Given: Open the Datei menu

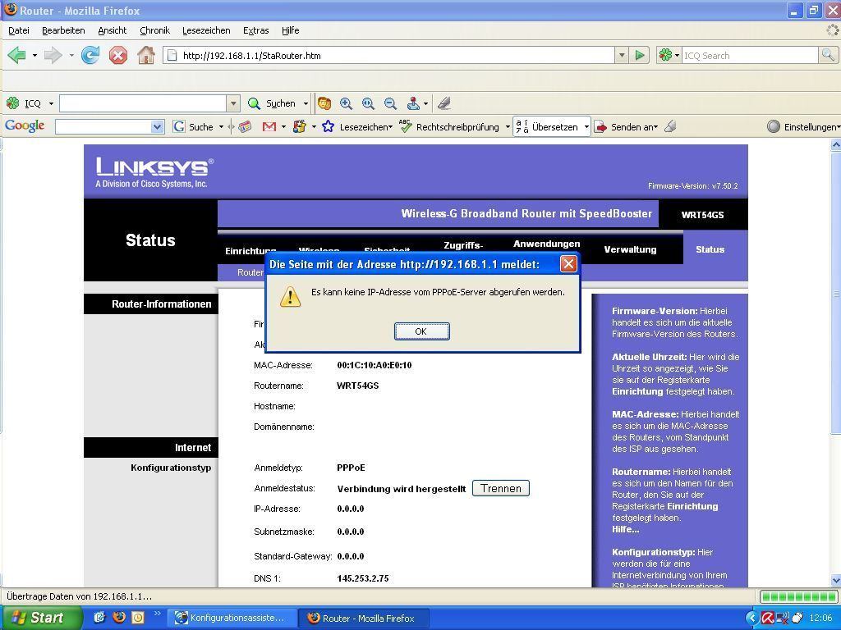Looking at the screenshot, I should pos(19,30).
